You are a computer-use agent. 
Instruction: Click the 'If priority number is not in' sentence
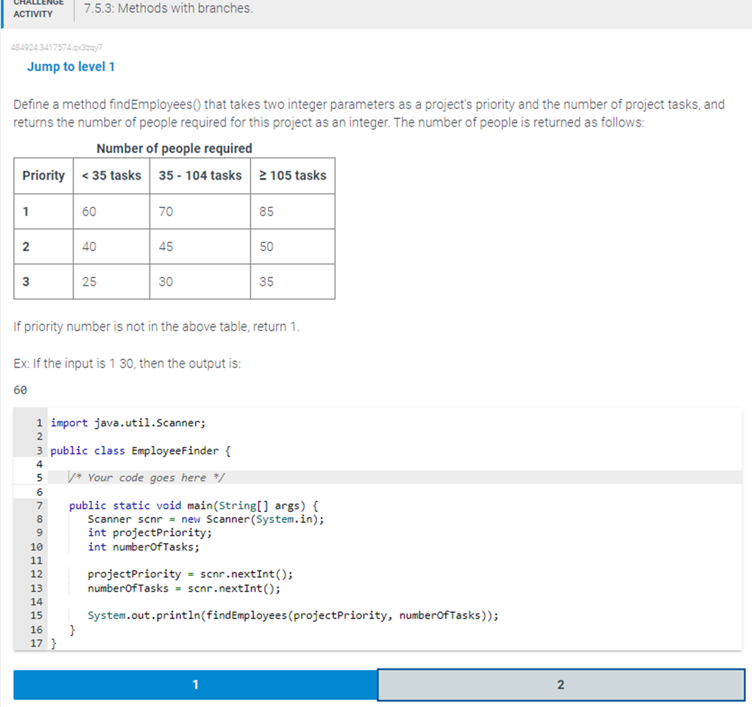click(157, 327)
